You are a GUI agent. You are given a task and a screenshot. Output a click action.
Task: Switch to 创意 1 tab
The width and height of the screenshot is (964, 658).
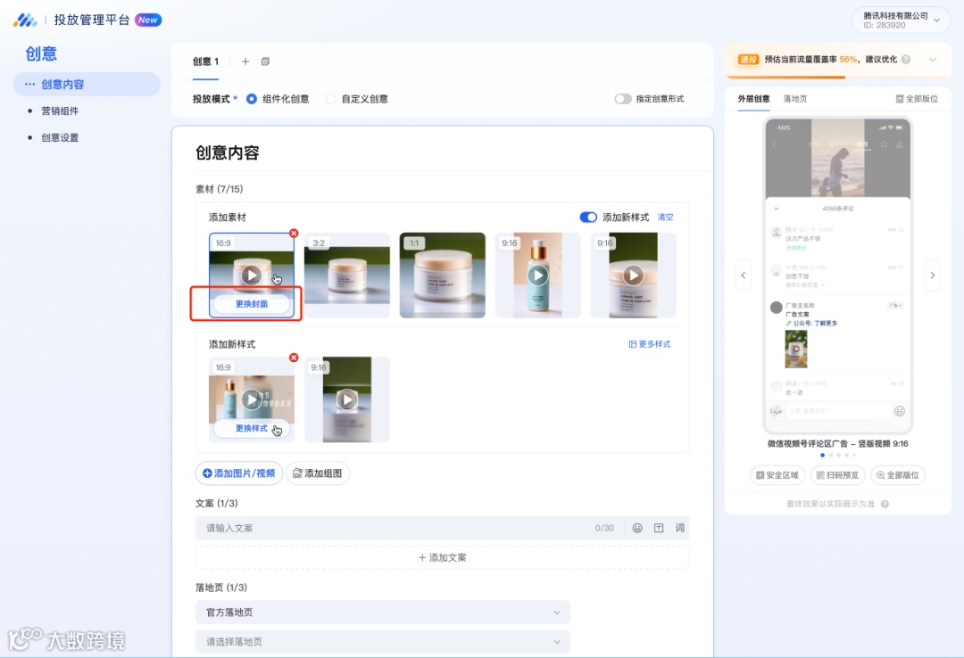coord(205,62)
